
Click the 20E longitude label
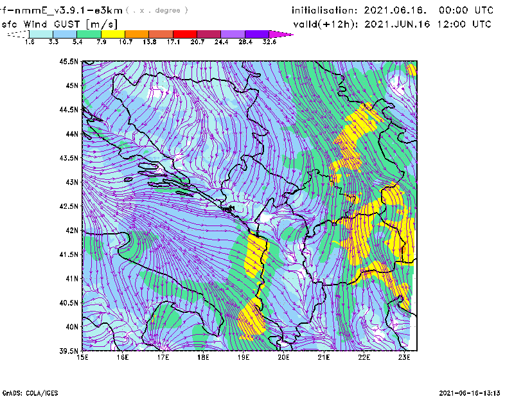283,357
